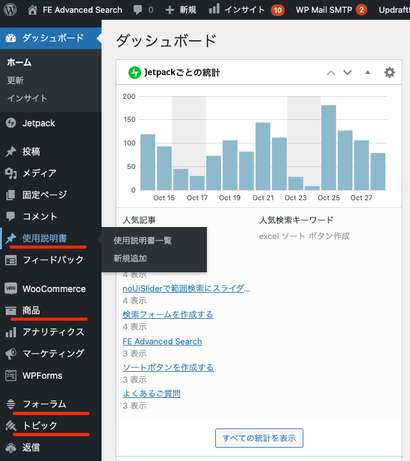The image size is (410, 461).
Task: Click the home icon beside FE Advanced Search
Action: coord(33,10)
